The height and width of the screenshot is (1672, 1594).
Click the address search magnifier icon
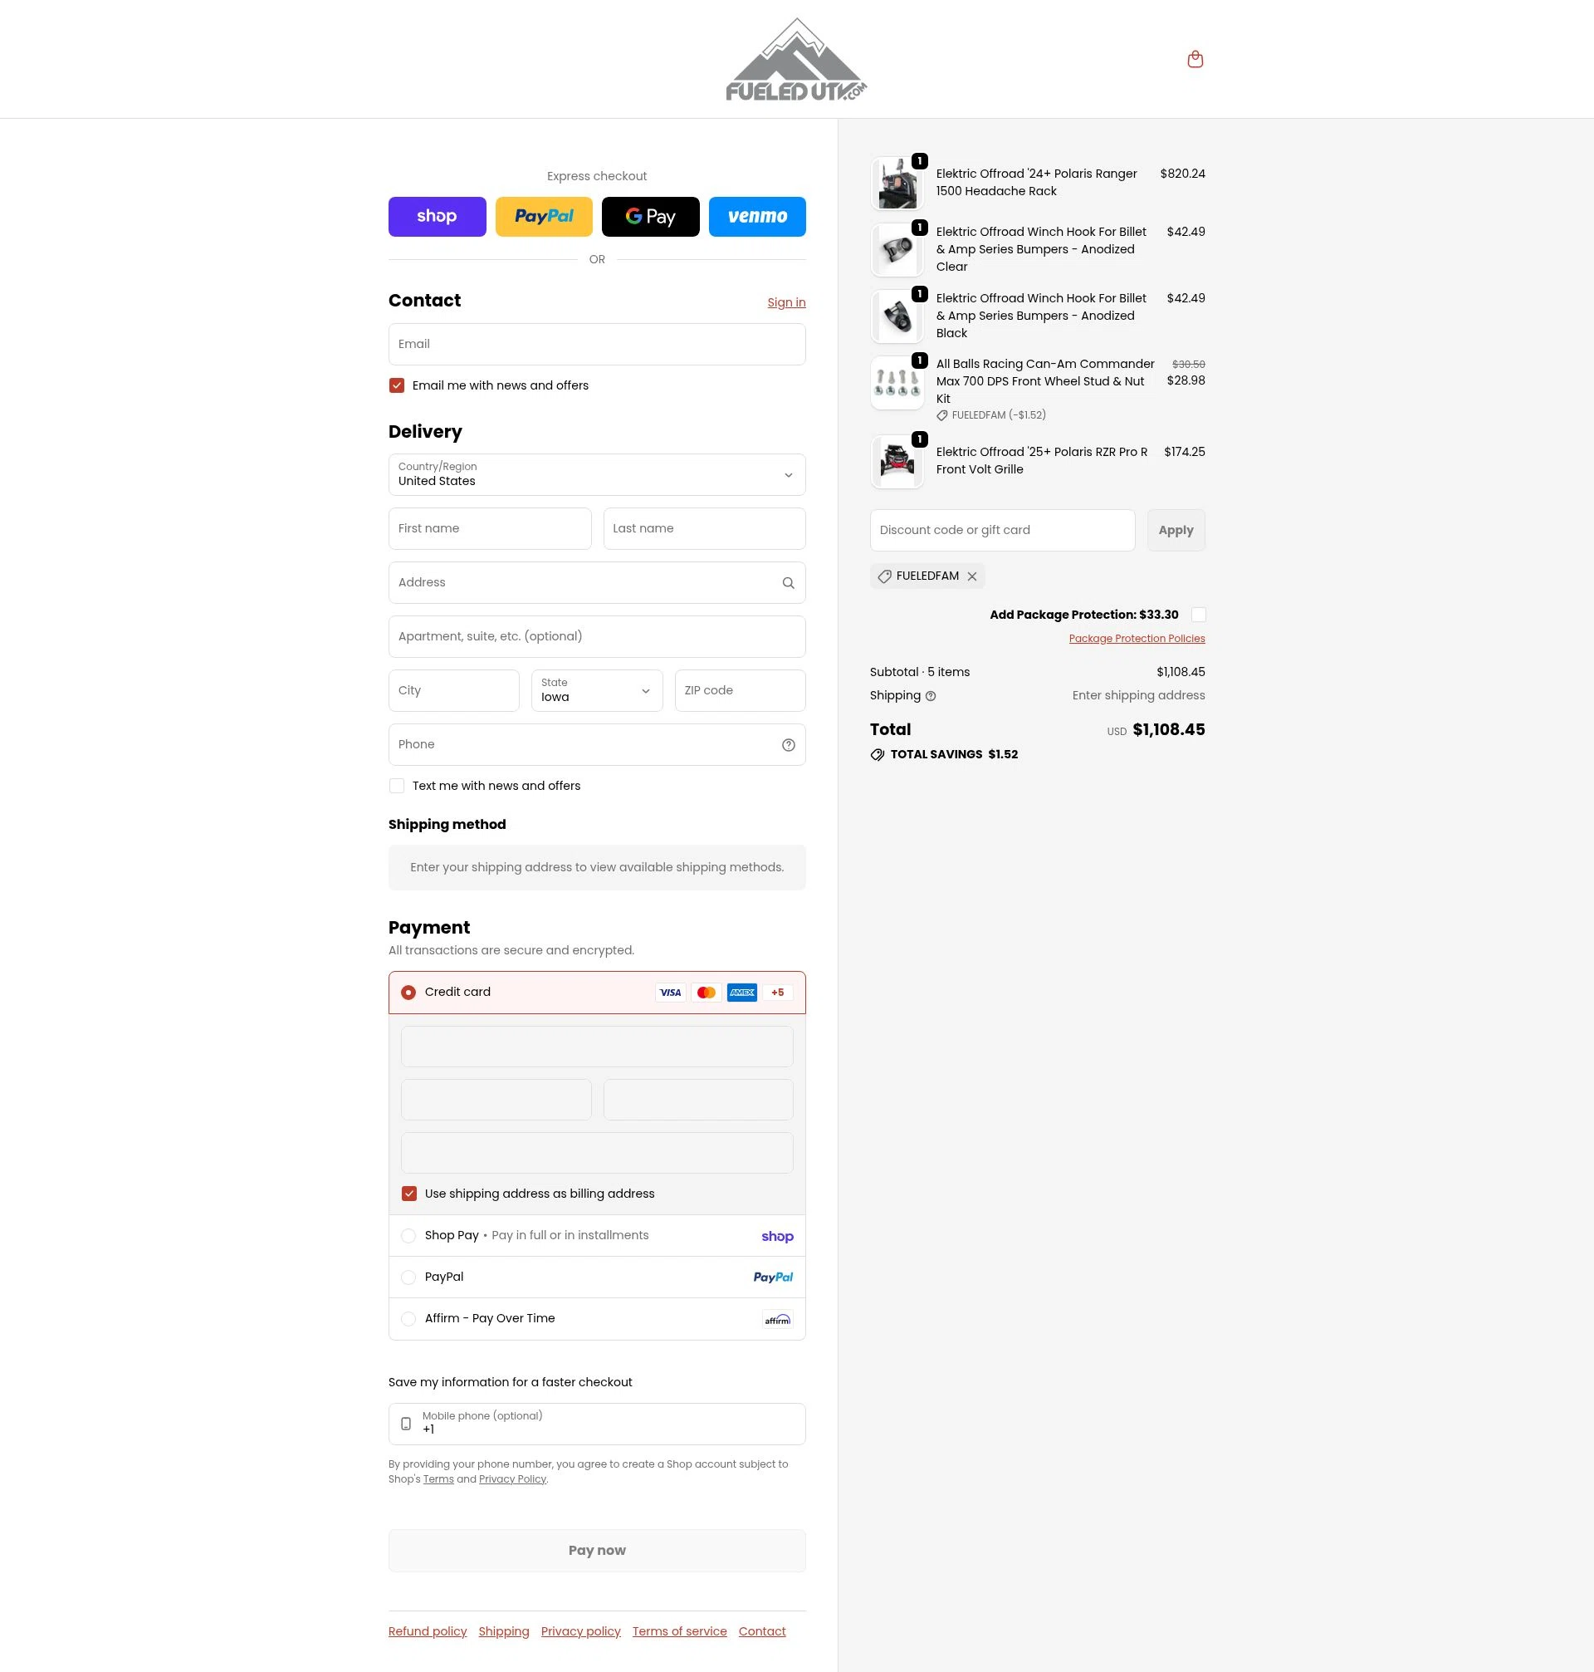point(788,583)
